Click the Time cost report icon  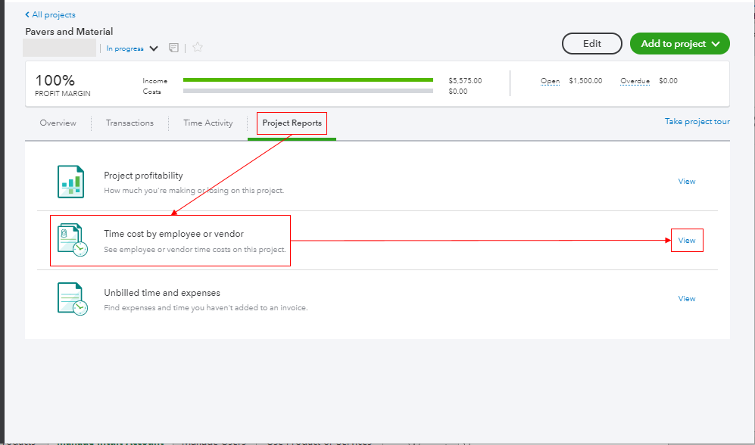pyautogui.click(x=72, y=240)
